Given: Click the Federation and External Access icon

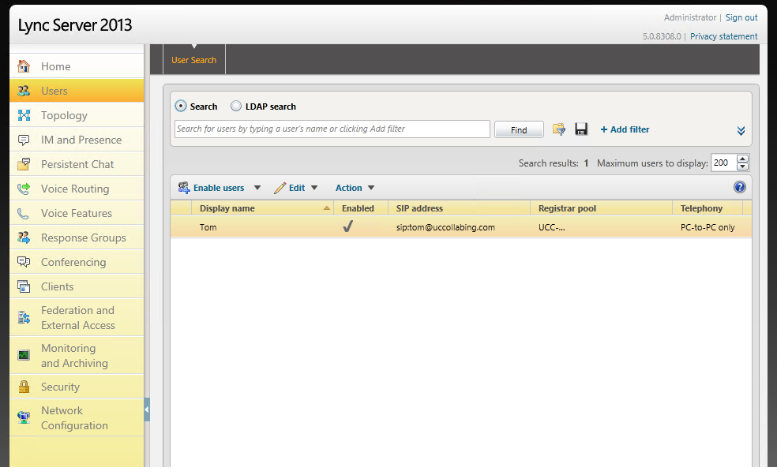Looking at the screenshot, I should point(23,317).
